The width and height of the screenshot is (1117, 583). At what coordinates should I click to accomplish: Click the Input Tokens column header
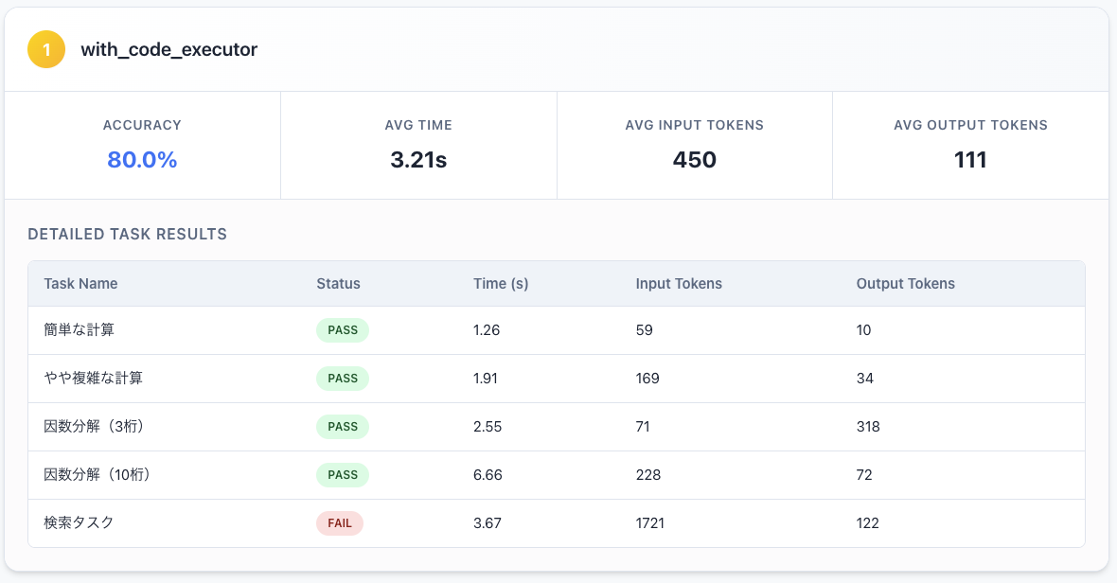pyautogui.click(x=679, y=284)
